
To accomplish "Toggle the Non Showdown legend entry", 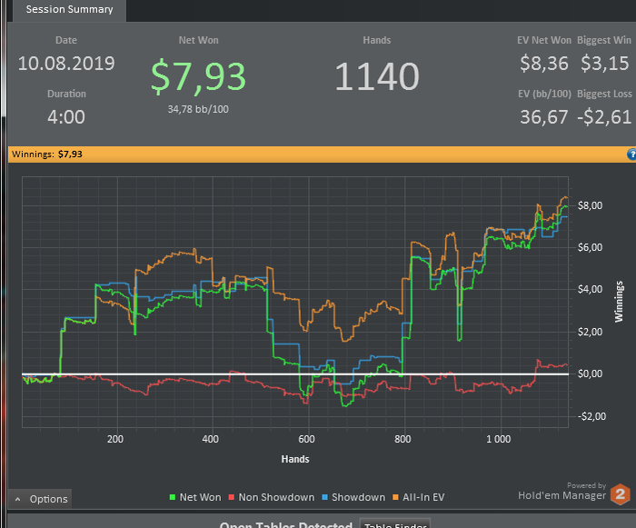I will (x=272, y=497).
